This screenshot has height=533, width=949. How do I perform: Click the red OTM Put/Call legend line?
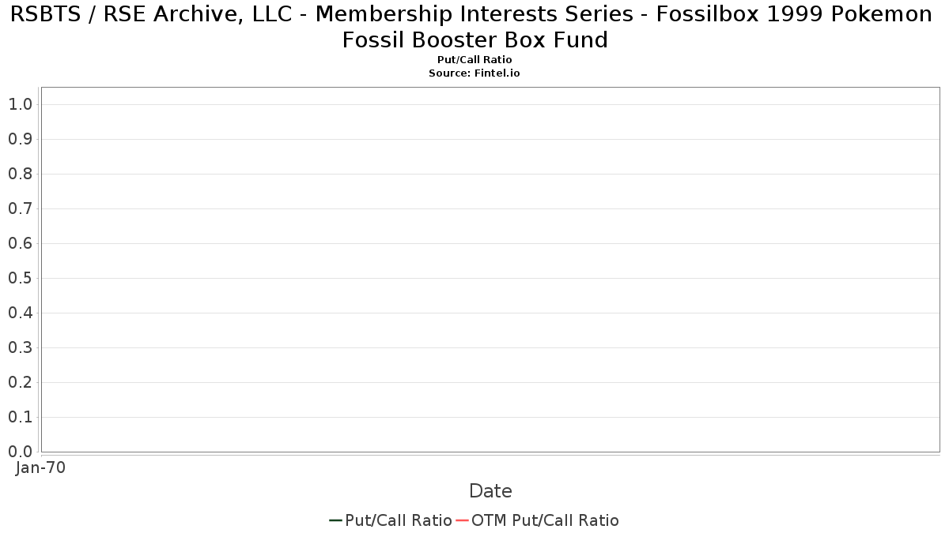(x=462, y=520)
